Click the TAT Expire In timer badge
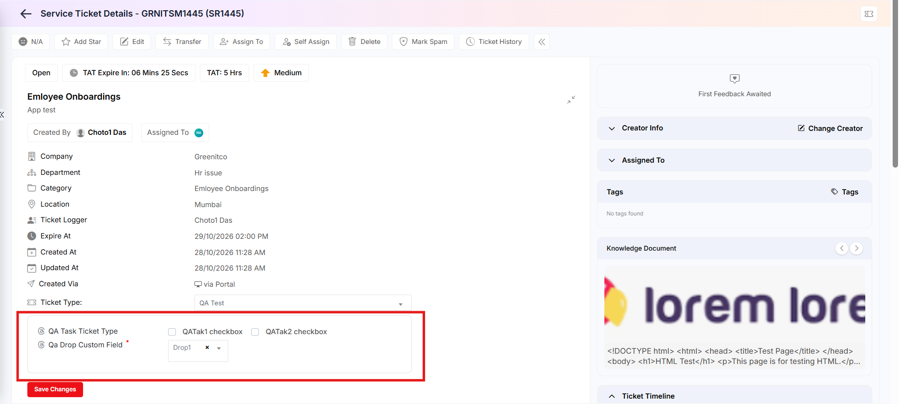The width and height of the screenshot is (899, 404). point(129,73)
